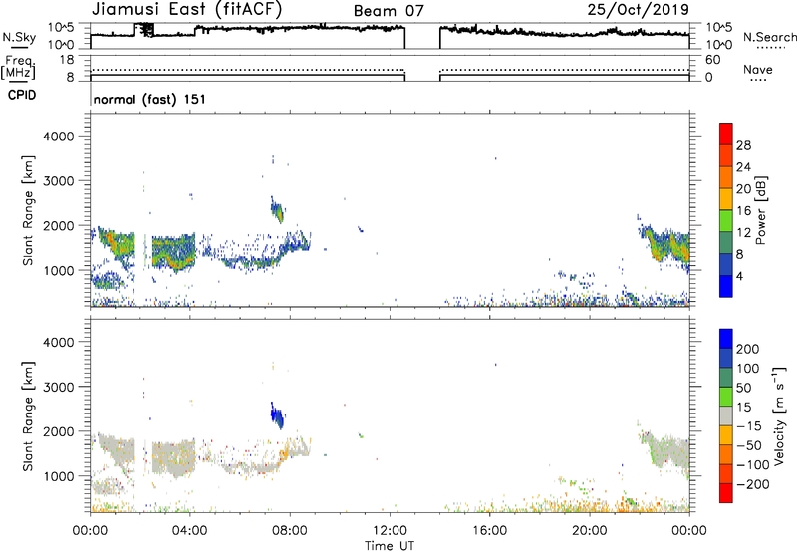797x552 pixels.
Task: Click the '12:00' time tick label
Action: [x=390, y=531]
